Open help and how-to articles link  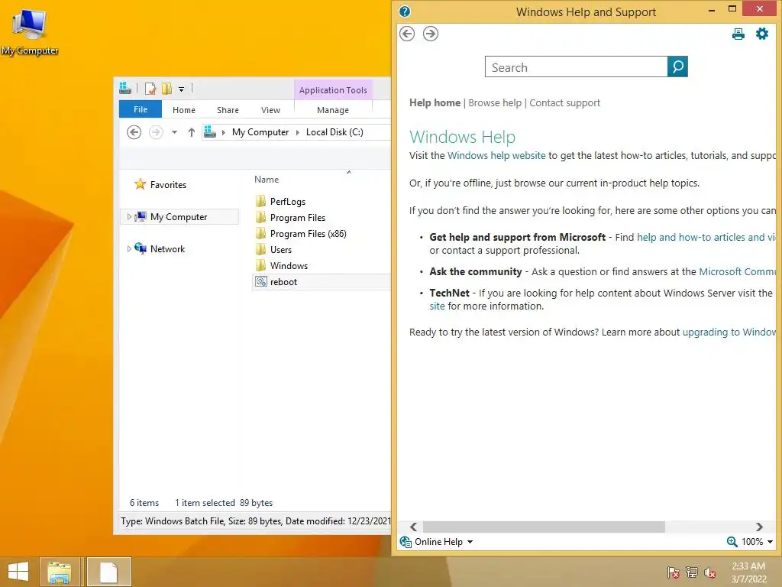(706, 237)
